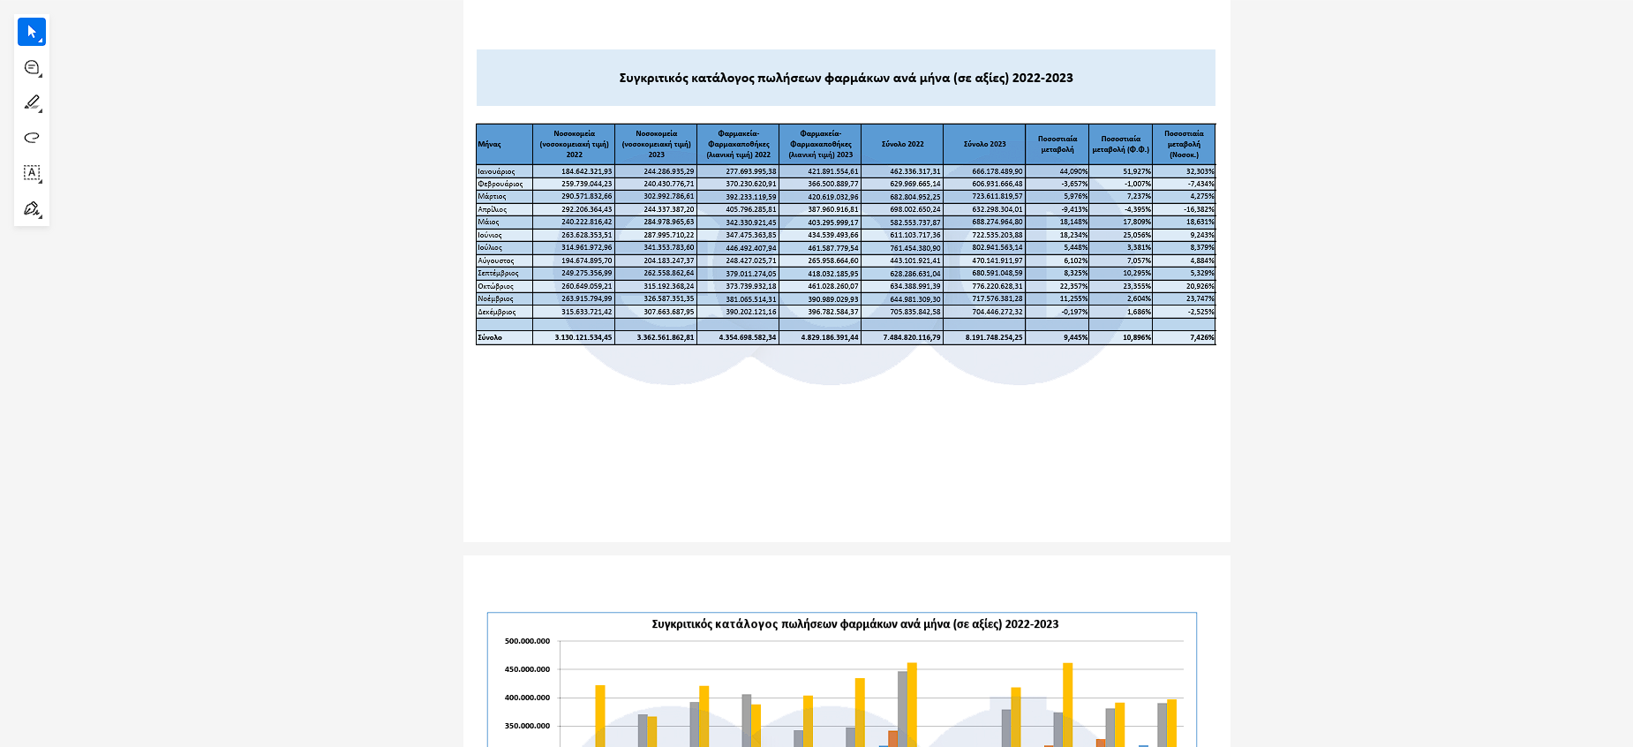Click the table title heading for 2022-2023
This screenshot has height=747, width=1633.
(x=846, y=78)
